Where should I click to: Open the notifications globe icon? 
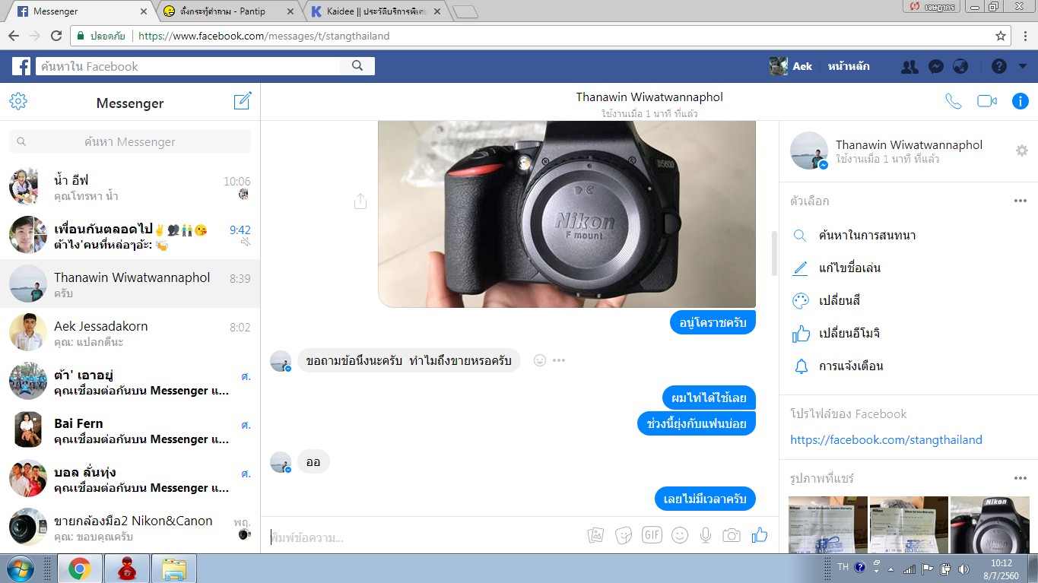[x=960, y=66]
